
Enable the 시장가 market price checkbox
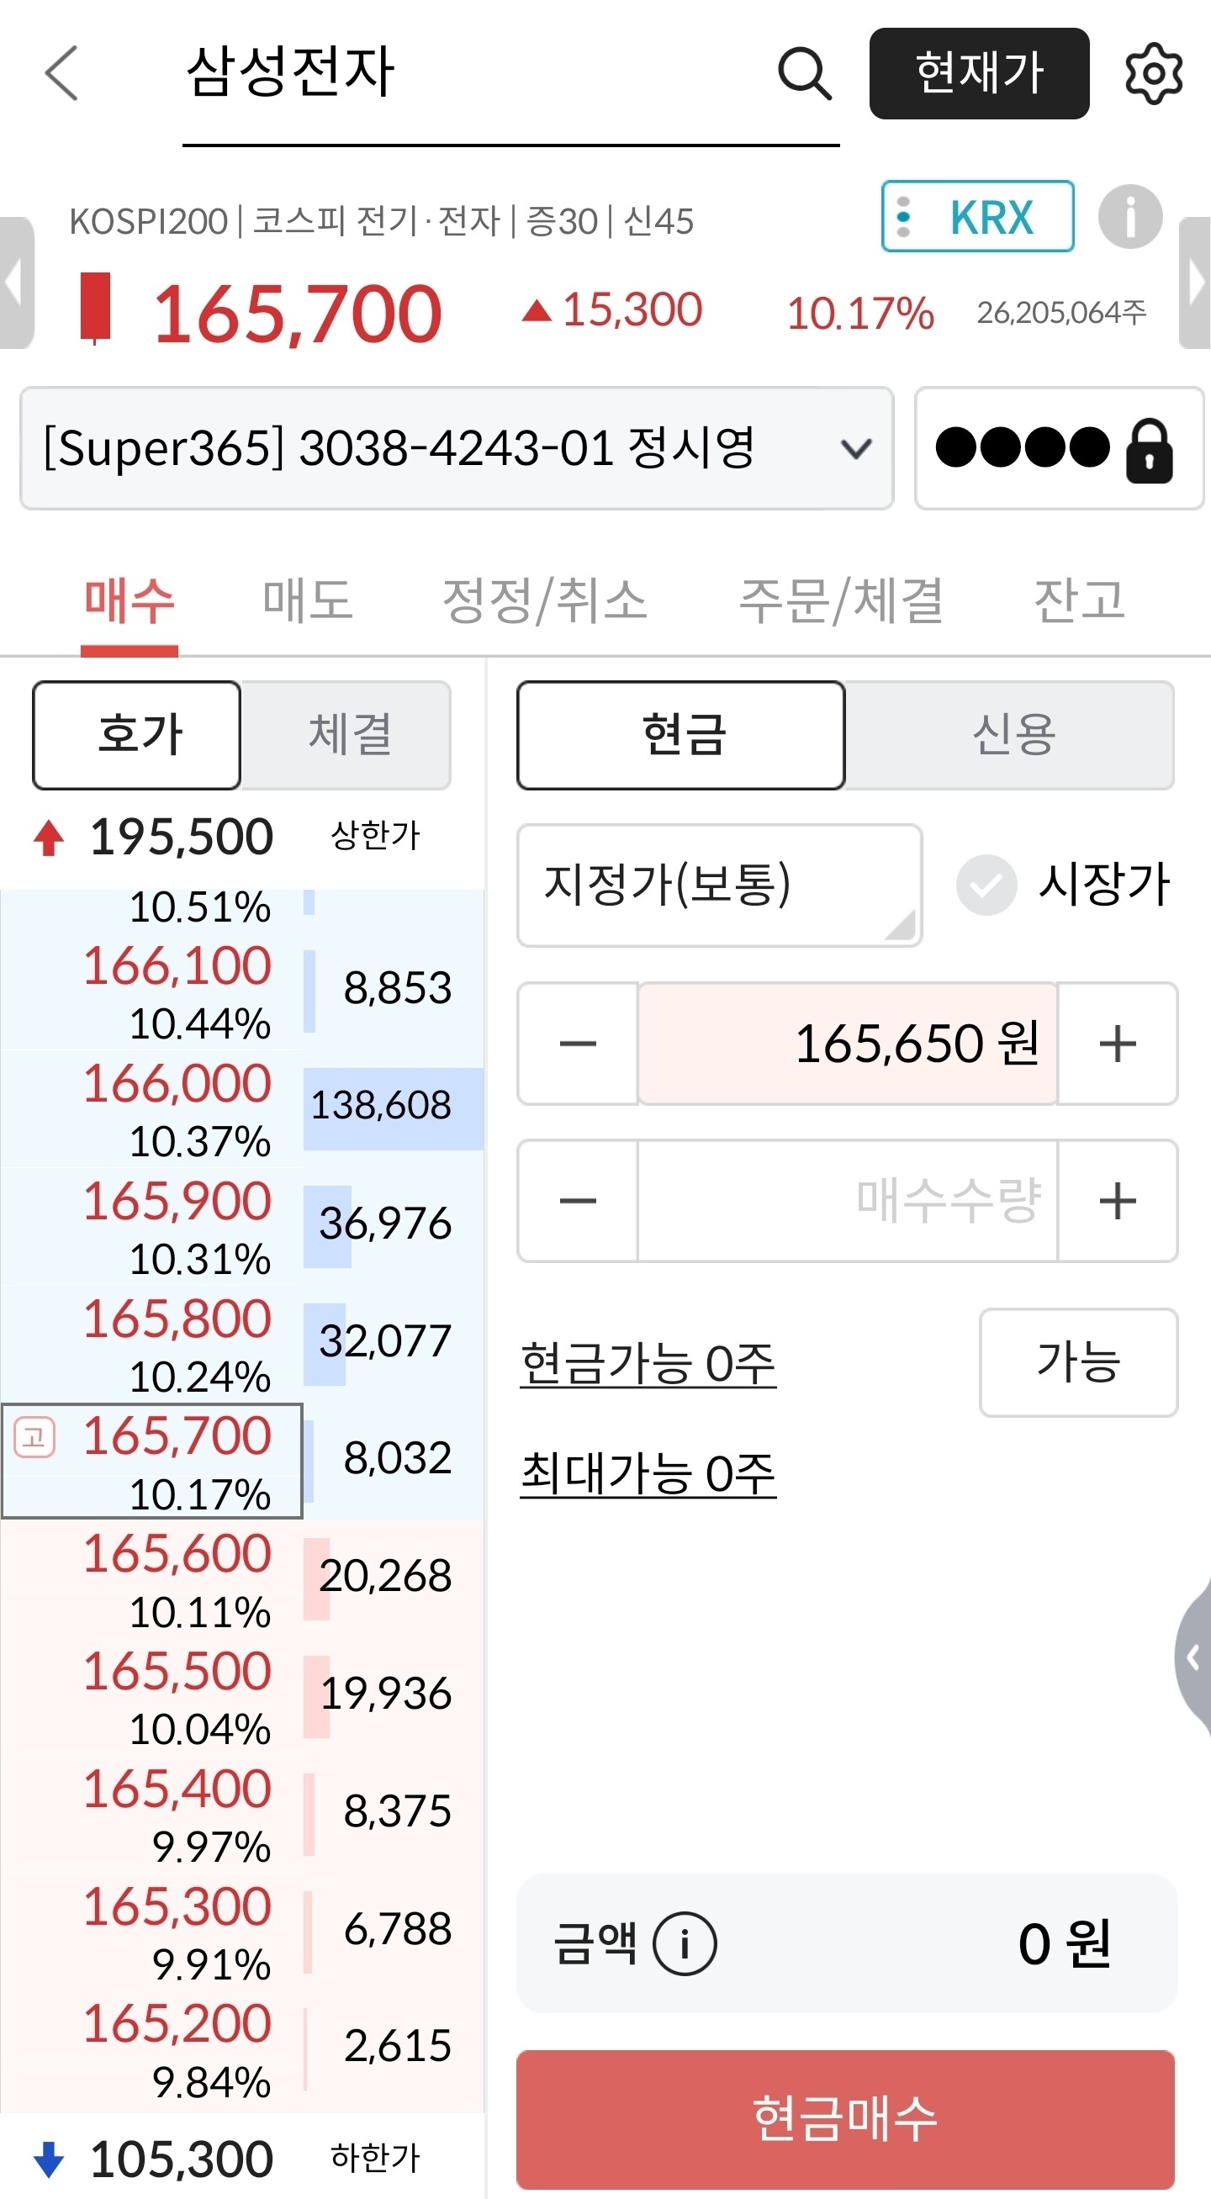click(x=986, y=885)
